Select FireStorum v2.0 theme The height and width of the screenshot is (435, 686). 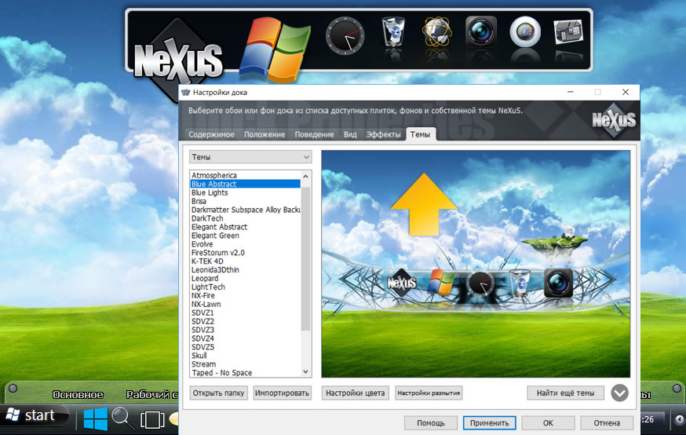[246, 253]
